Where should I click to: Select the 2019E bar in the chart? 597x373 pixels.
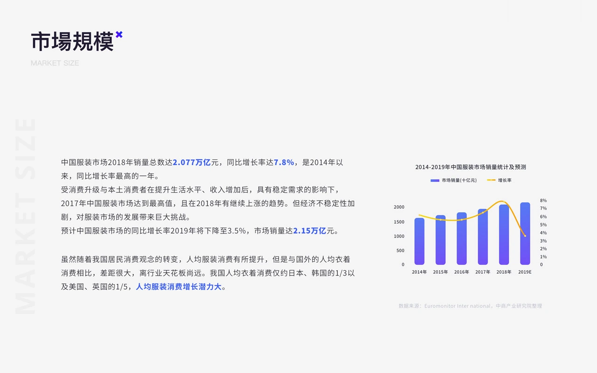coord(525,234)
